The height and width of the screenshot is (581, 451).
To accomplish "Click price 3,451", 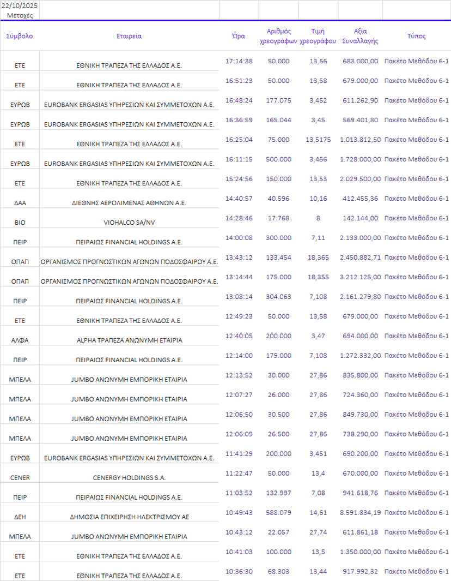I will pos(318,454).
